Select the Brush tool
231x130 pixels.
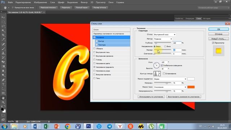[3, 48]
